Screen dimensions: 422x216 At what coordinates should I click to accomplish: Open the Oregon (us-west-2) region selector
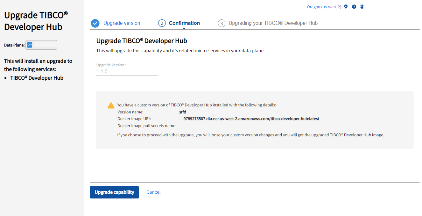point(324,7)
